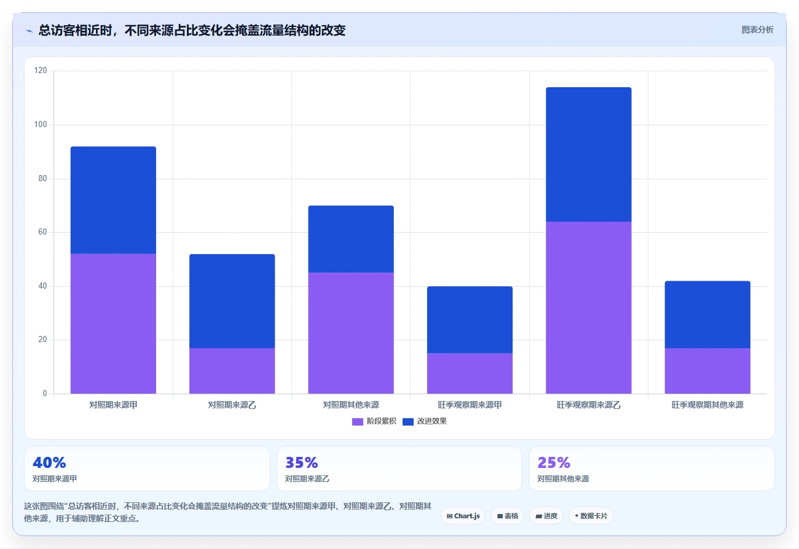Screen dimensions: 799x549
Task: Click the lightning icon beside the chart title
Action: click(29, 31)
